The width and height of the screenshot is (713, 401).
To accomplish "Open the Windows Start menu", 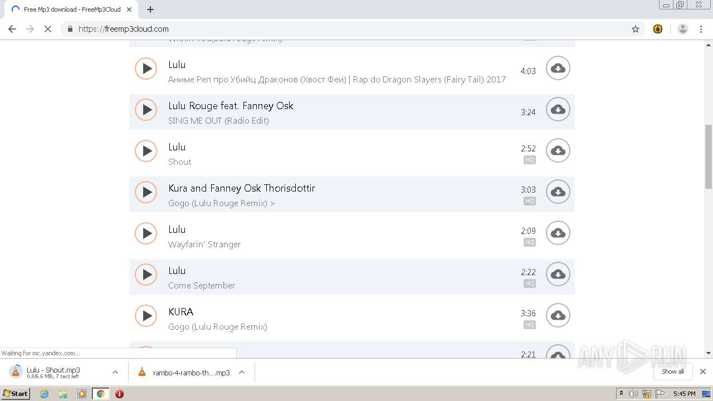I will tap(16, 393).
